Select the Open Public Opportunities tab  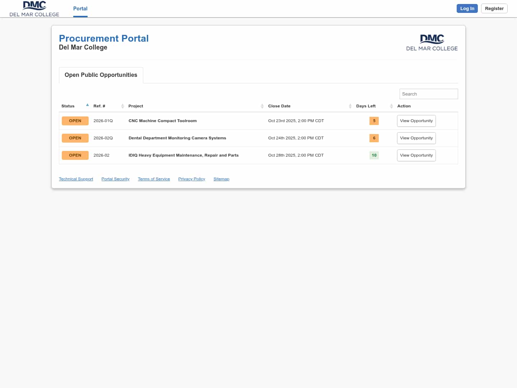click(x=101, y=75)
